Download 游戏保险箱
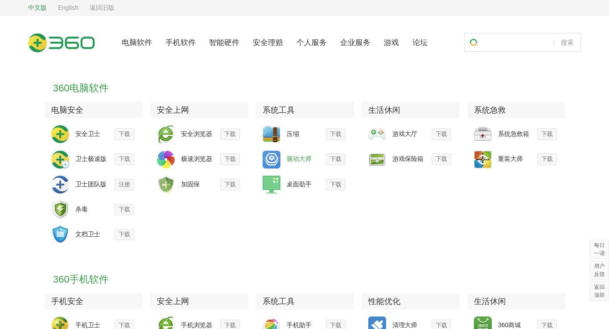The image size is (609, 329). coord(441,159)
